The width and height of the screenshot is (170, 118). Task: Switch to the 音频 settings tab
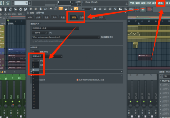click(38, 17)
